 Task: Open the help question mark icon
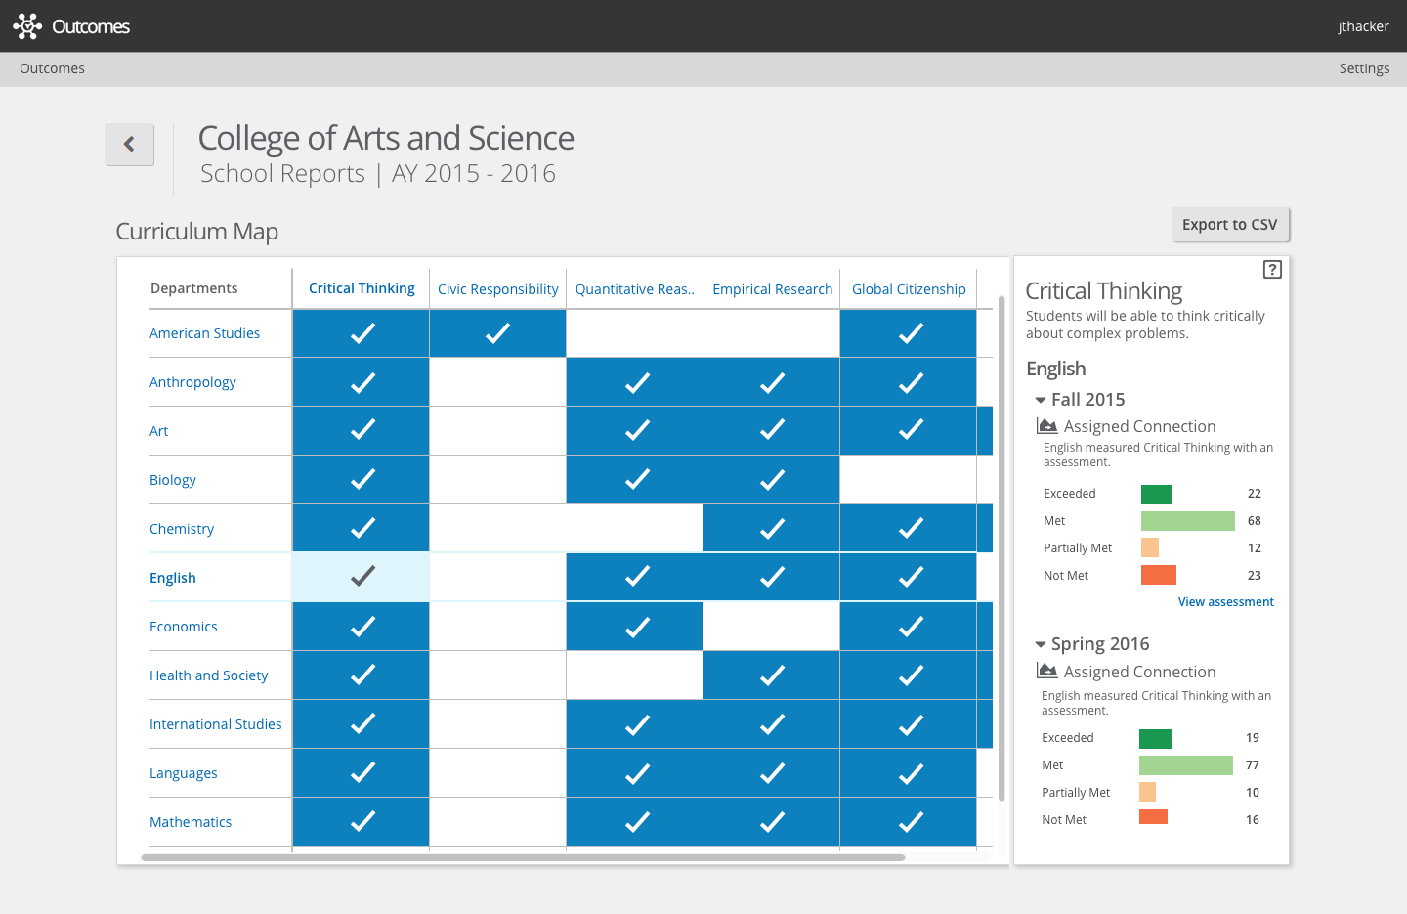(x=1272, y=270)
